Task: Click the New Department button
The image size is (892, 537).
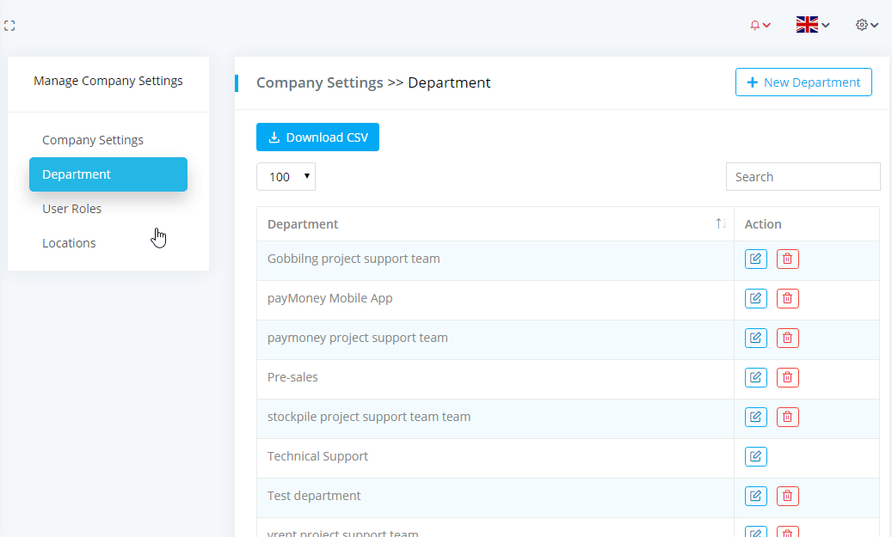Action: click(x=803, y=82)
